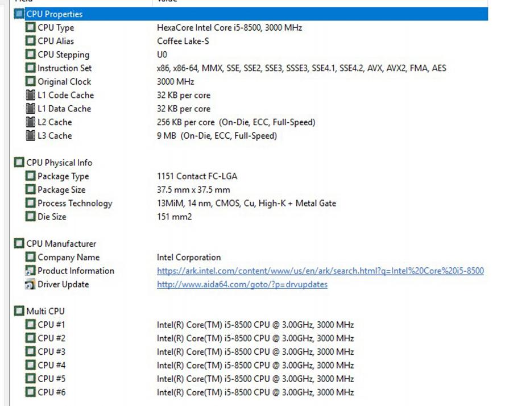Select the CPU #1 label
This screenshot has height=406, width=530.
click(x=51, y=325)
